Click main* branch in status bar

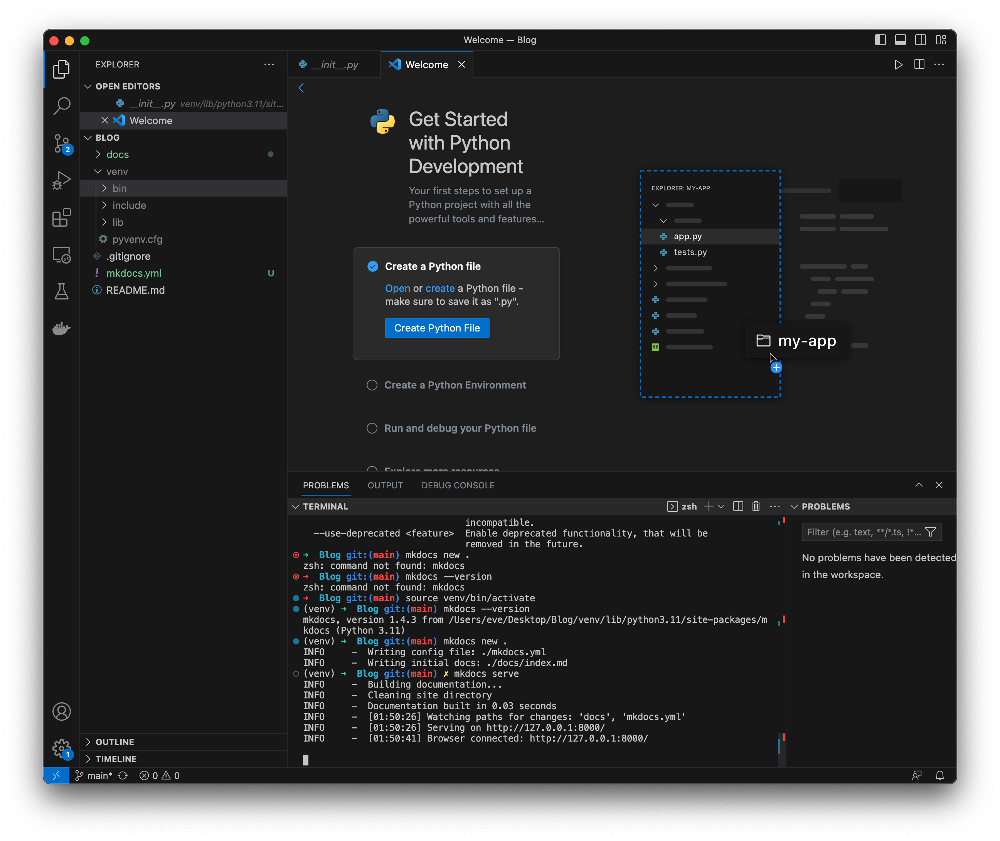click(94, 776)
